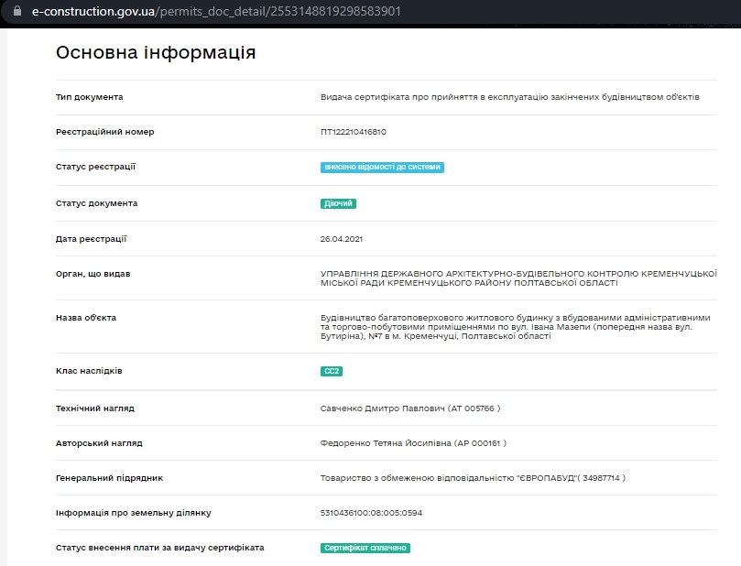Click the 'Тип документа' label

pos(90,97)
